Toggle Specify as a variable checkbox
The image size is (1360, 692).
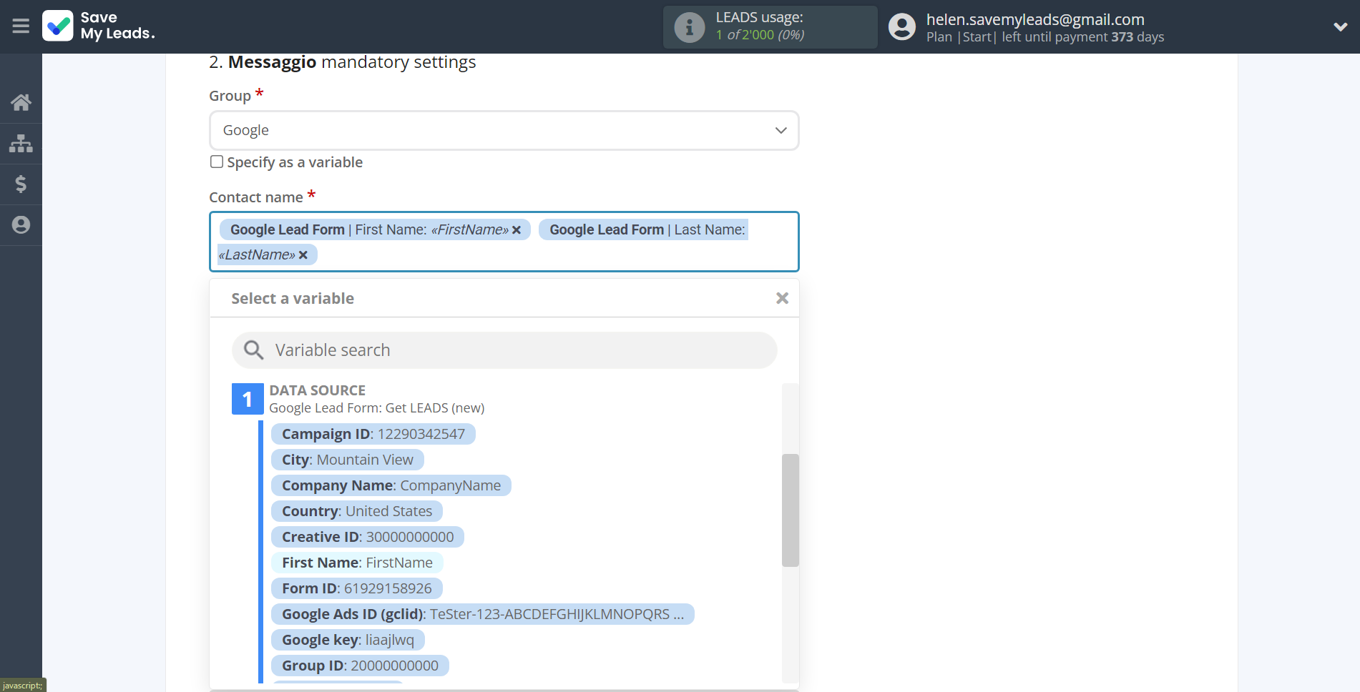pos(217,162)
